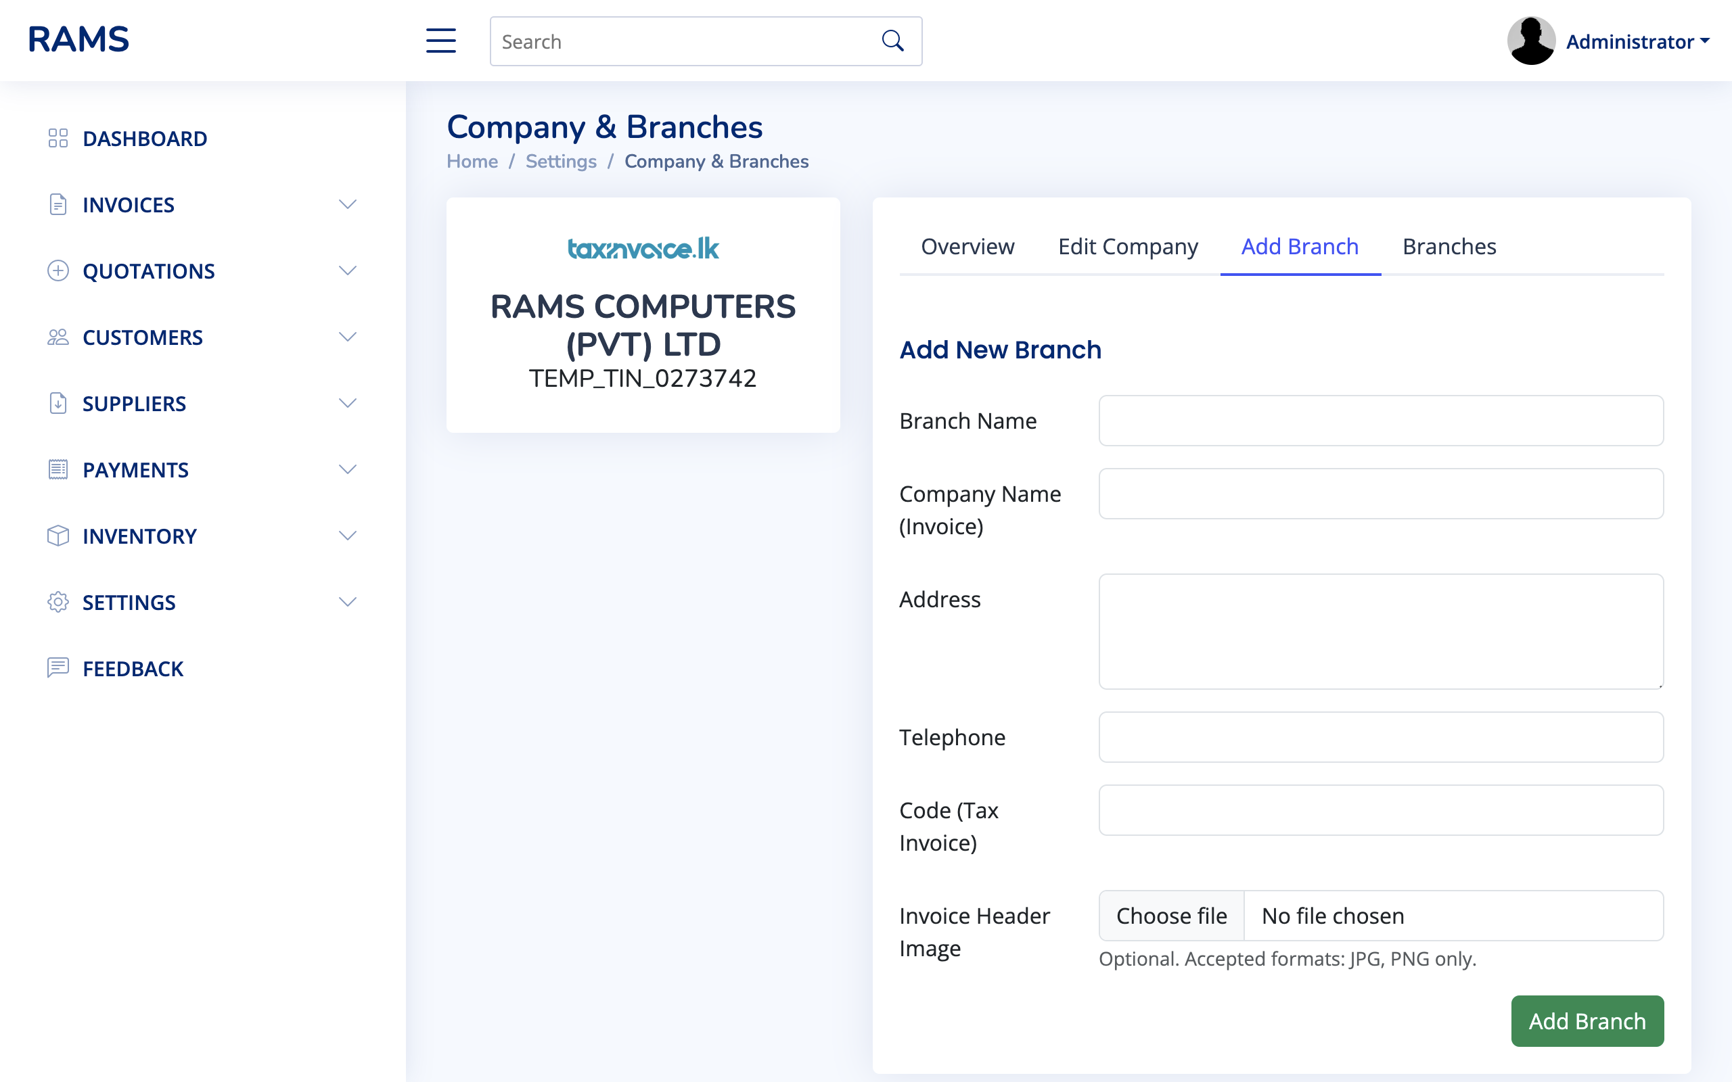
Task: Expand the Payments section
Action: point(348,469)
